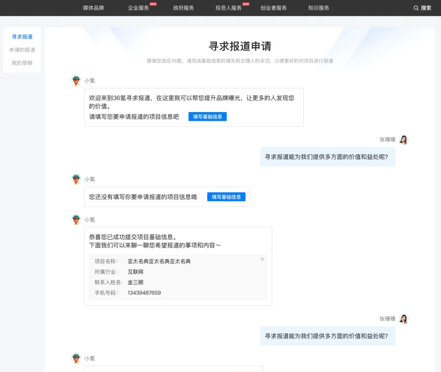Open the 企业服务 menu in navigation
This screenshot has width=441, height=372.
tap(139, 8)
